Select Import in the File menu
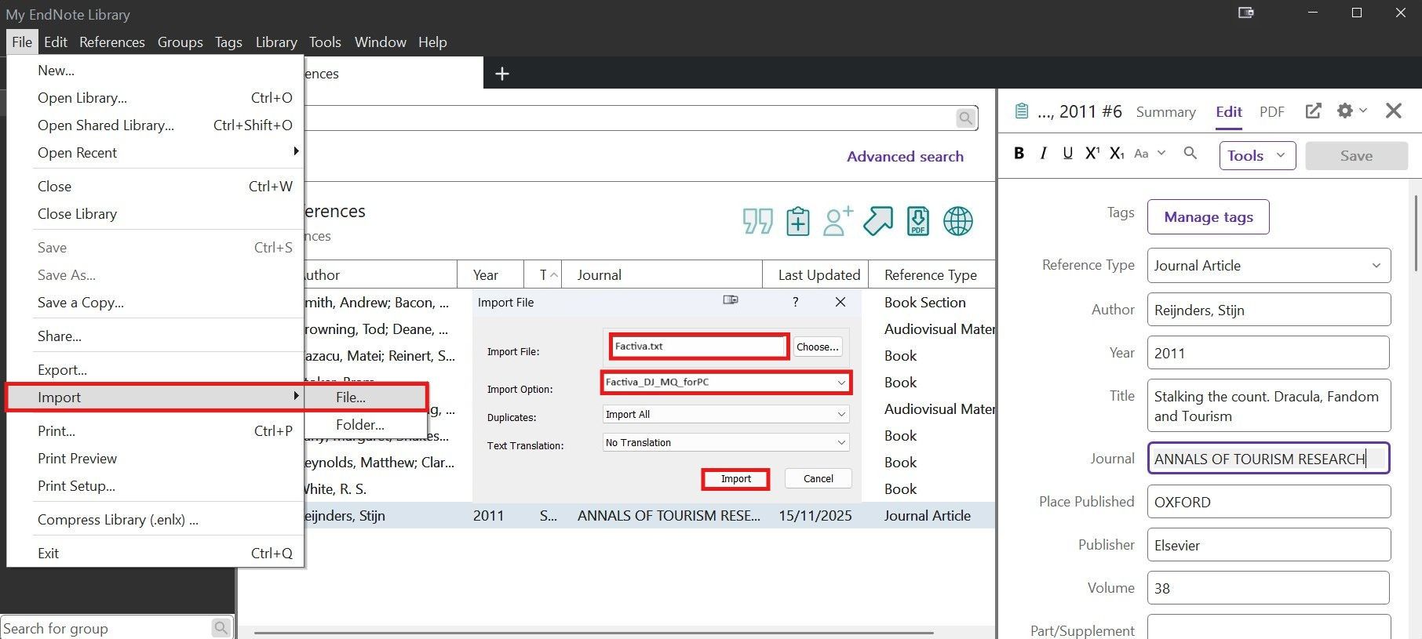This screenshot has height=639, width=1422. (155, 398)
